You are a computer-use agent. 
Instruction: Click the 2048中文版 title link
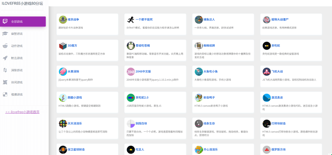[x=143, y=72]
